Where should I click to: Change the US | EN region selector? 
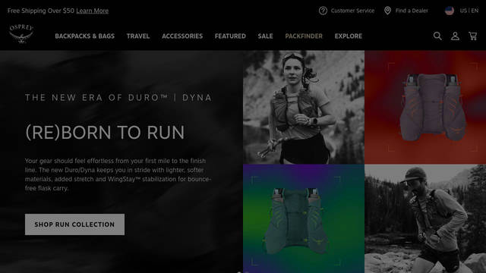469,11
